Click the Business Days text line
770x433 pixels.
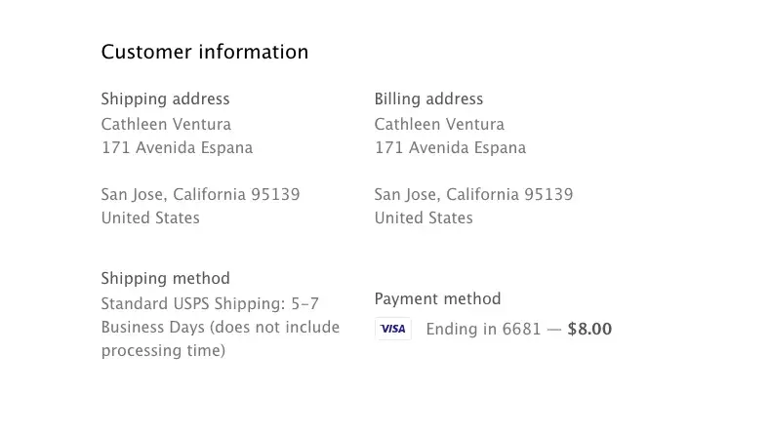point(221,327)
